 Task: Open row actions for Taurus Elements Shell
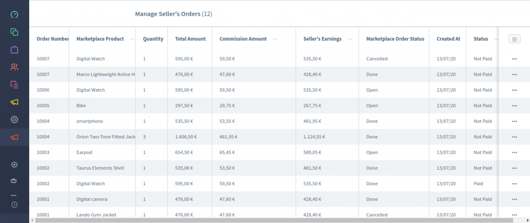tap(514, 168)
